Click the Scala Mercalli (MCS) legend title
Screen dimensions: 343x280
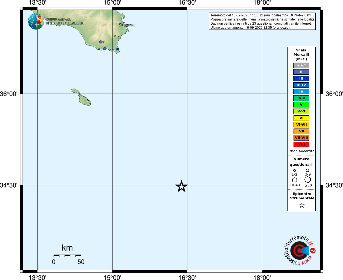pyautogui.click(x=301, y=55)
